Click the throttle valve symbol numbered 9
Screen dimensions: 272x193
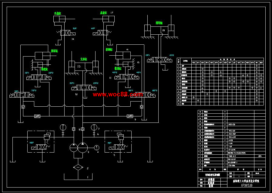(x=130, y=116)
